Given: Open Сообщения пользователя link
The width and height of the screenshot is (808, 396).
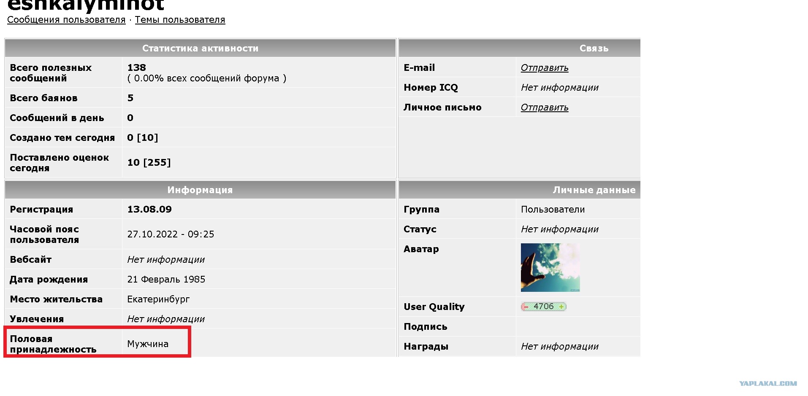Looking at the screenshot, I should point(66,20).
